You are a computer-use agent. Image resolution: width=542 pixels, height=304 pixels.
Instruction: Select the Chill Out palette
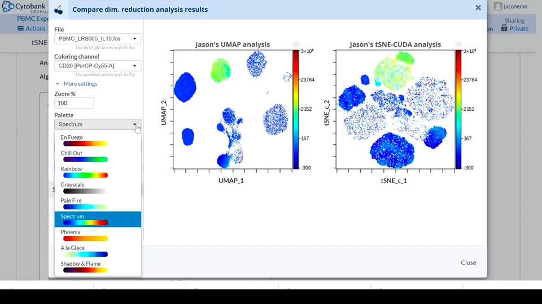(x=98, y=156)
